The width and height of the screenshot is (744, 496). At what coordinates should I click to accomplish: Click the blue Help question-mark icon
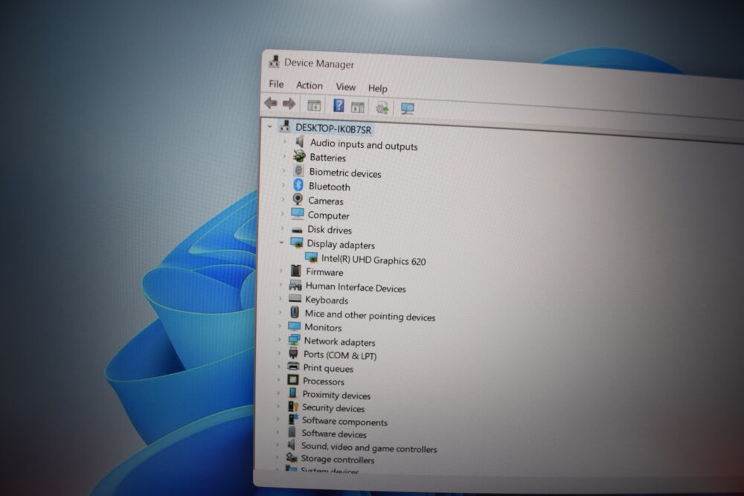(339, 106)
